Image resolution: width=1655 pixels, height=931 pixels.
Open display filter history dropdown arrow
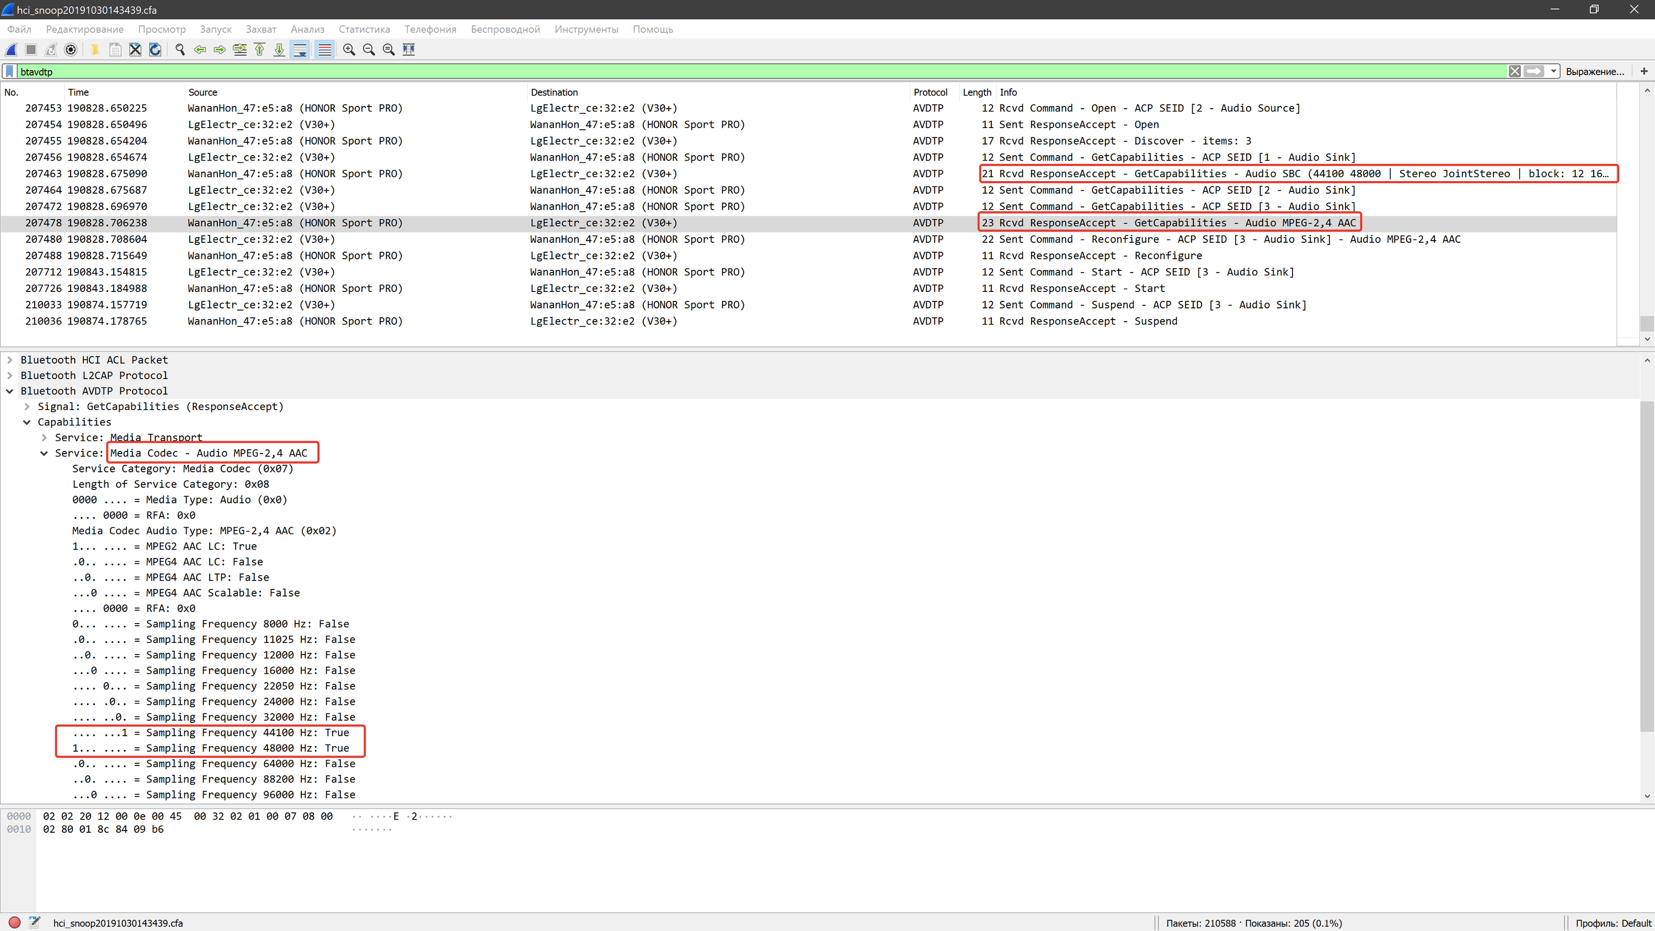pos(1553,71)
